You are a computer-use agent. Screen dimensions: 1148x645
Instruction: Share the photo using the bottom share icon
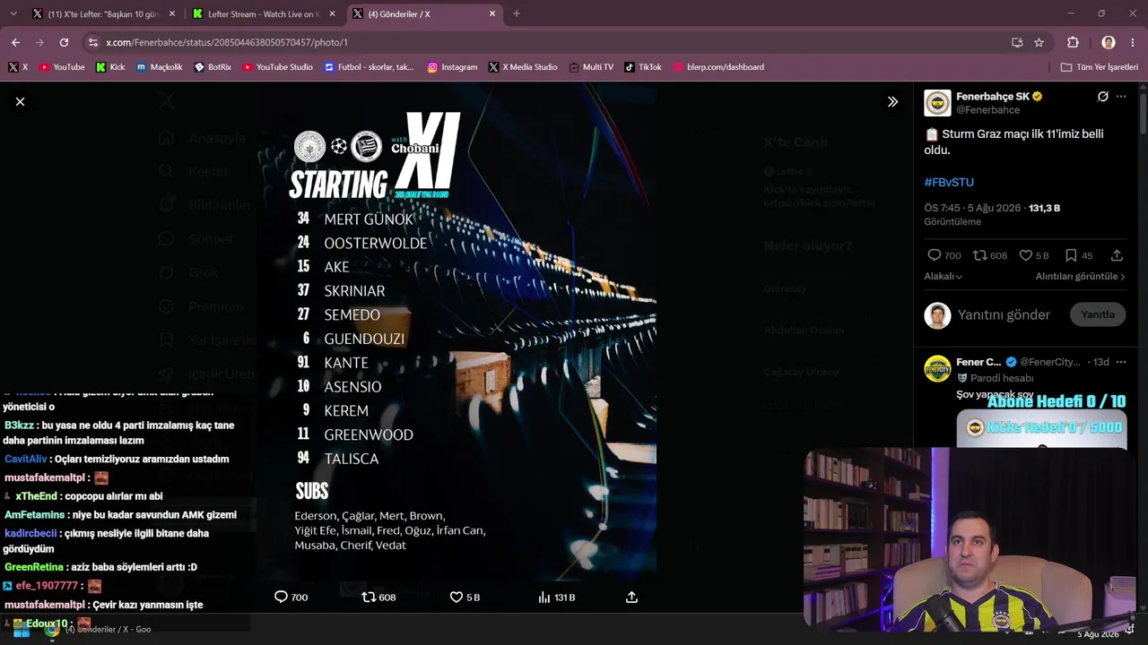[631, 597]
